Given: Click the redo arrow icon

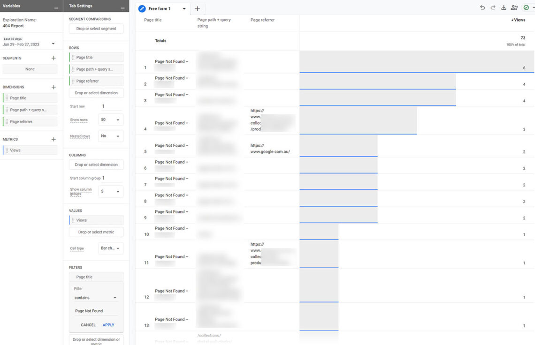Looking at the screenshot, I should 493,7.
